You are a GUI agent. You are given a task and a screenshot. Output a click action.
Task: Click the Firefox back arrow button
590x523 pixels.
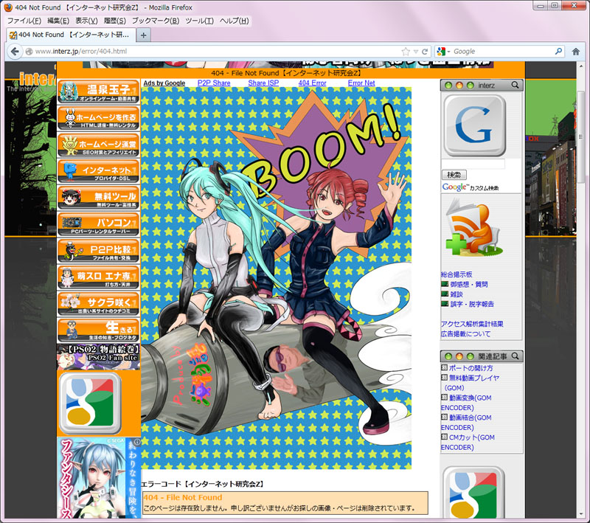pos(15,51)
